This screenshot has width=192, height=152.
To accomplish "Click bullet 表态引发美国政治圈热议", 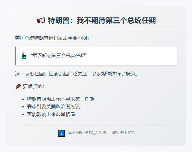I will point(53,107).
